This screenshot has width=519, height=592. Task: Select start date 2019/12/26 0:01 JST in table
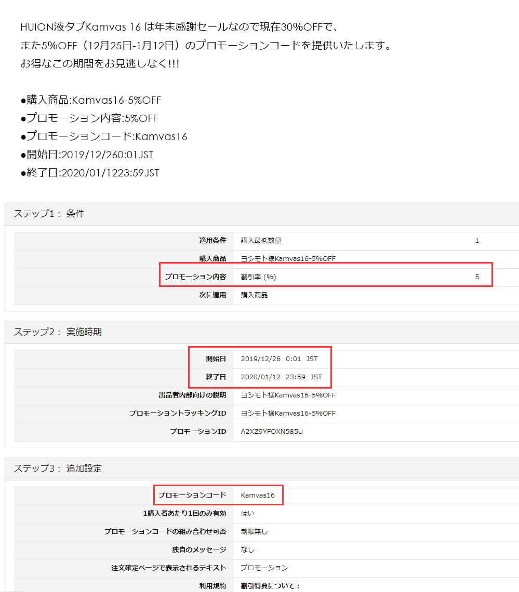point(280,359)
